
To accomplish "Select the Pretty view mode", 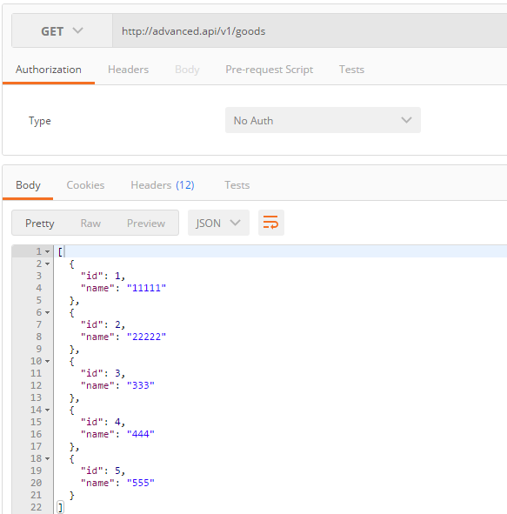I will tap(40, 224).
